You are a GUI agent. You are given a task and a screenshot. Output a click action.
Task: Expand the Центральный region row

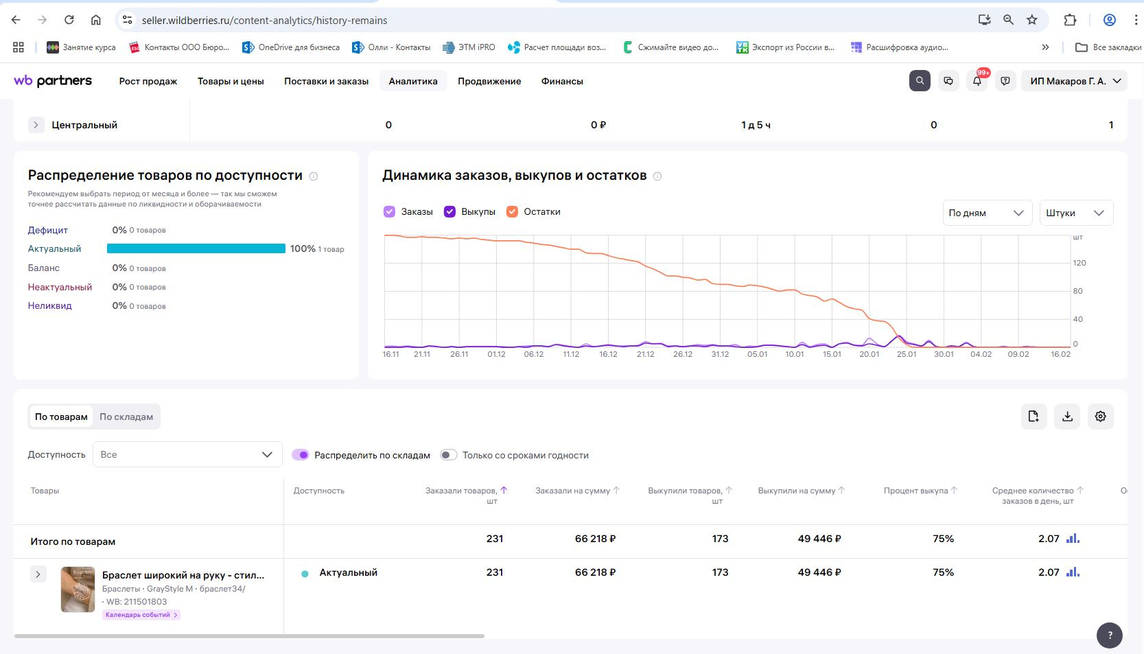pyautogui.click(x=36, y=125)
